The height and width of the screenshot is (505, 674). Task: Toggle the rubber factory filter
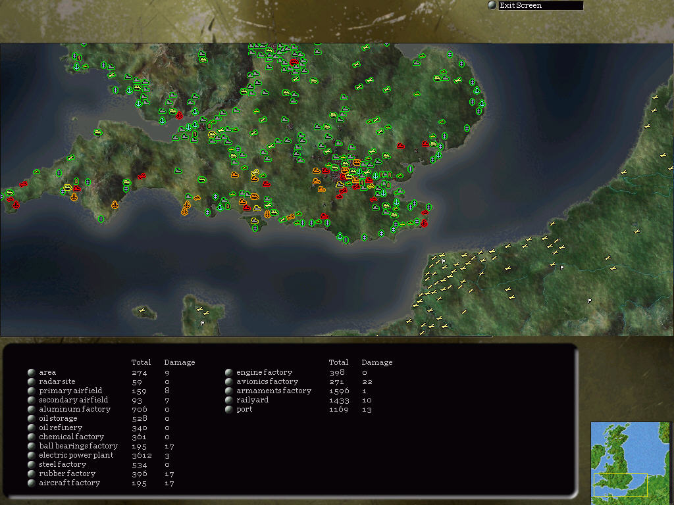[x=32, y=473]
